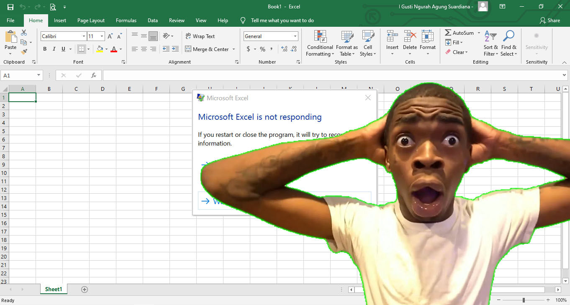
Task: Switch to the Page Layout tab
Action: [91, 20]
